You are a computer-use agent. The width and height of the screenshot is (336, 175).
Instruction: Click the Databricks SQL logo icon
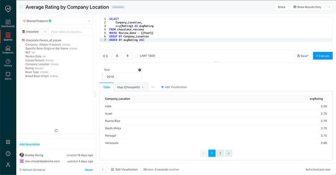pos(8,9)
